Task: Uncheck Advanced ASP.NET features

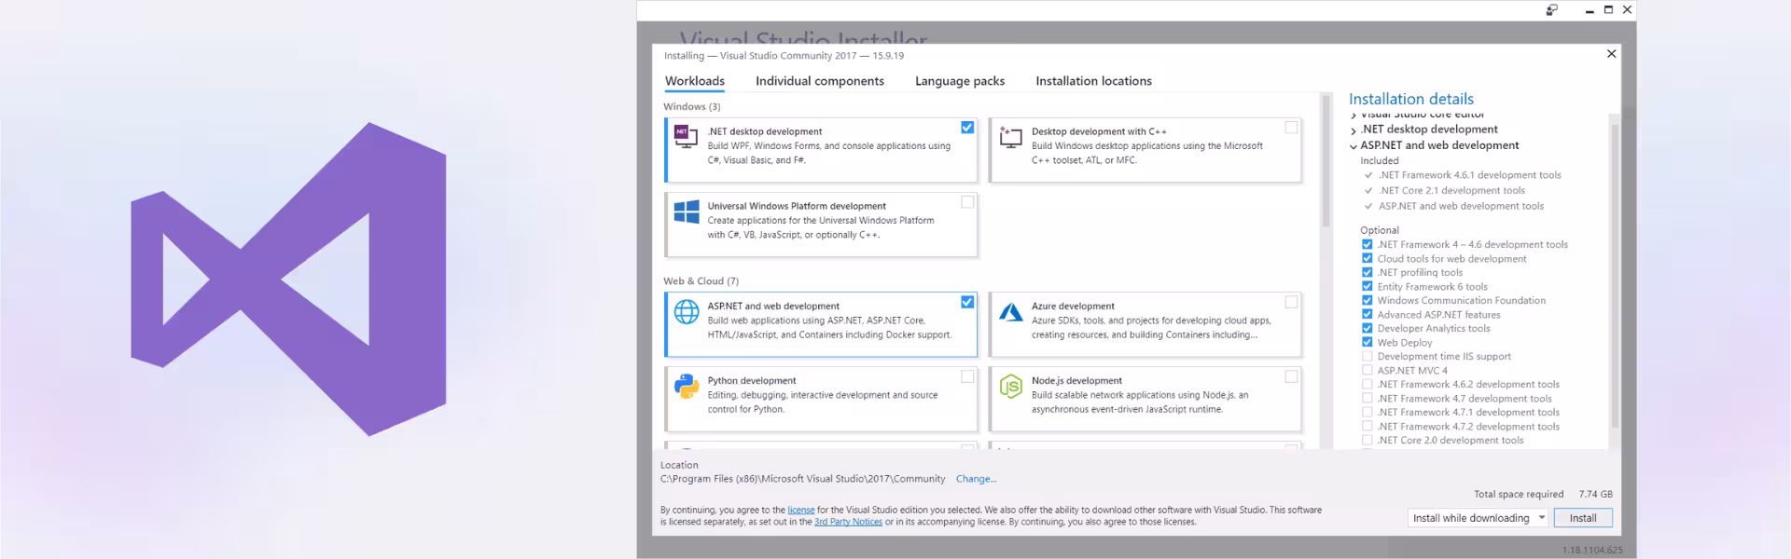Action: click(x=1367, y=314)
